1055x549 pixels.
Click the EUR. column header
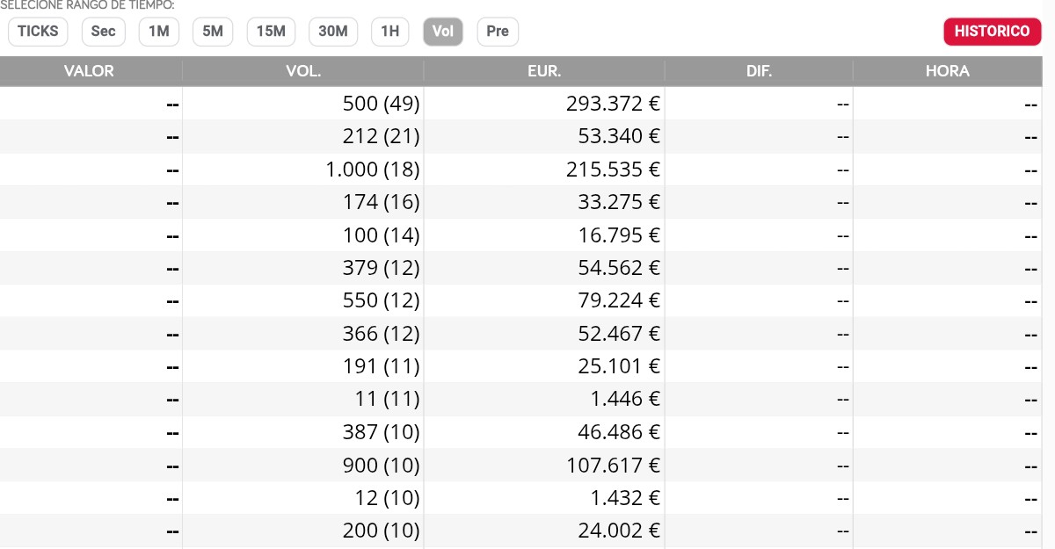pos(544,71)
